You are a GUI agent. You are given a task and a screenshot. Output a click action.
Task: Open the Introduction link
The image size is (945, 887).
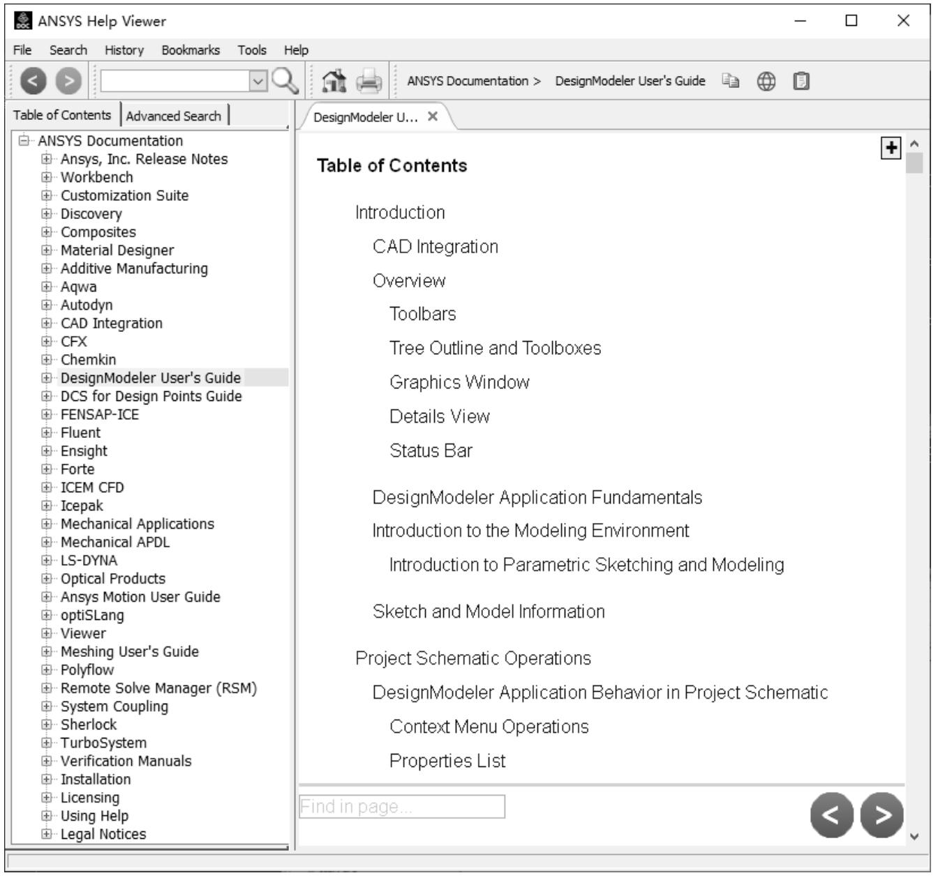400,212
